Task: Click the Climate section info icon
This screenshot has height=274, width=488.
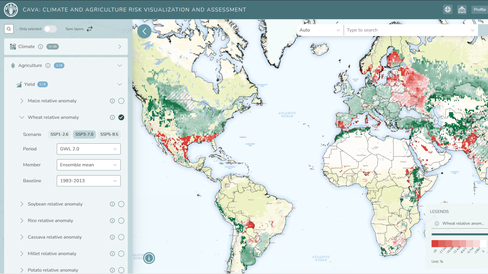Action: tap(40, 47)
